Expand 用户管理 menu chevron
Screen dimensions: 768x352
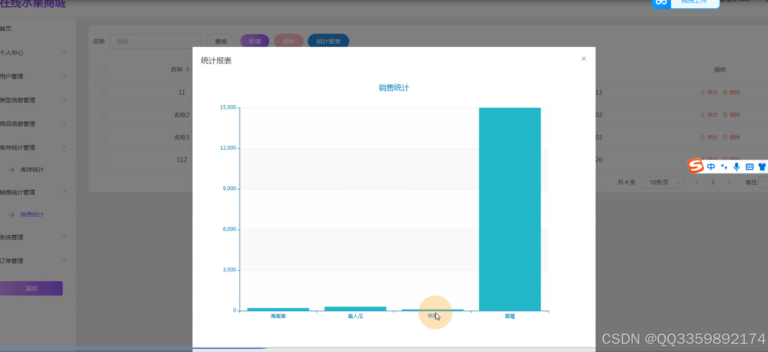64,76
